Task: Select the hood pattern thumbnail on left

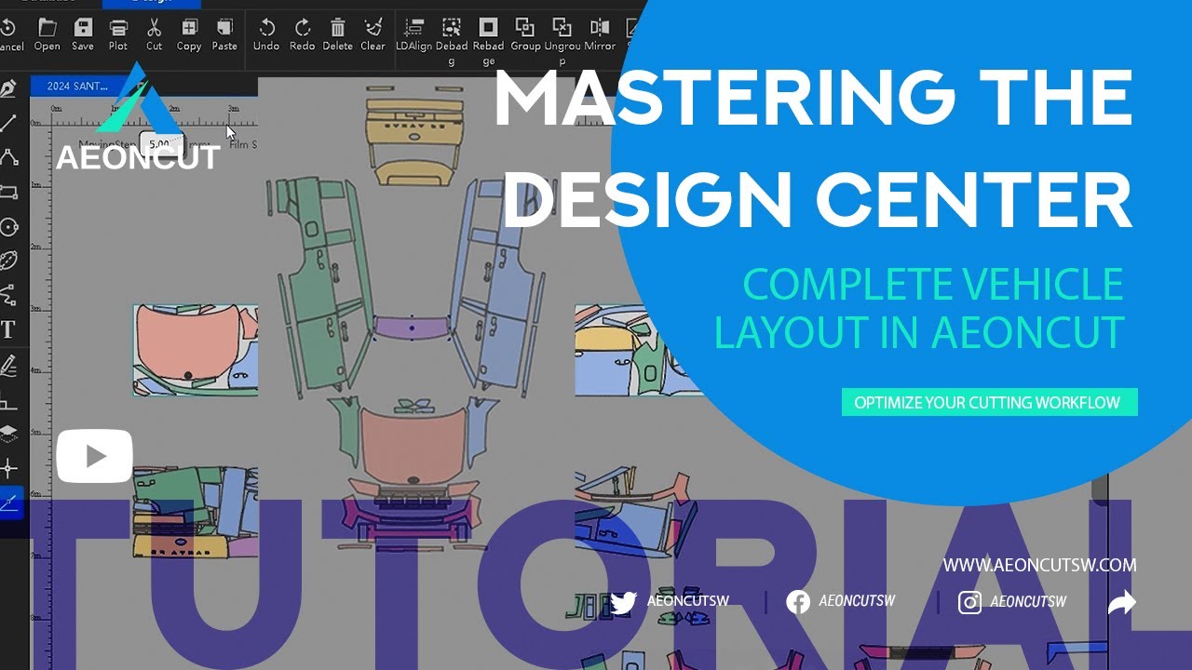Action: [x=196, y=350]
